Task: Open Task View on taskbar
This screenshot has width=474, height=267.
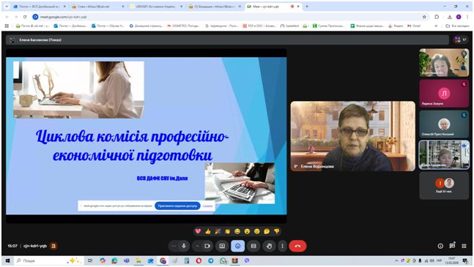Action: [x=90, y=260]
